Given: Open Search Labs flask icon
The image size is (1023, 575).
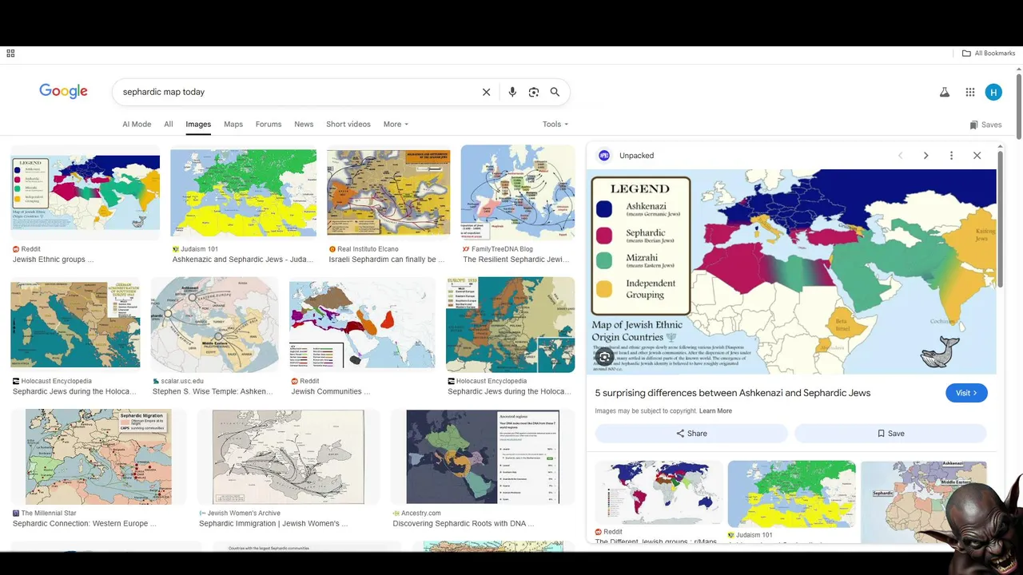Looking at the screenshot, I should click(945, 92).
